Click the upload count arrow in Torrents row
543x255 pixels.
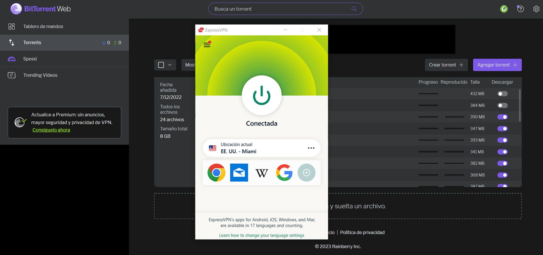pos(115,43)
